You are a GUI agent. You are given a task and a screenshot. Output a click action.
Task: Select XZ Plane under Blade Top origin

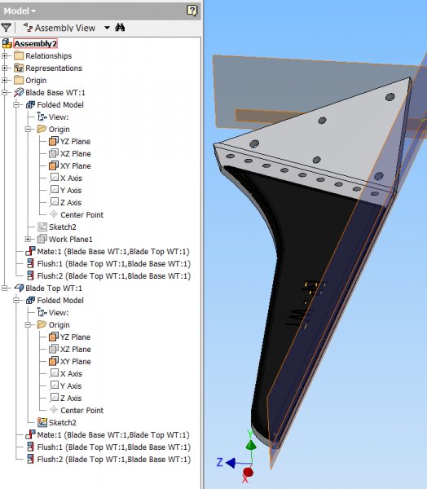click(x=69, y=350)
